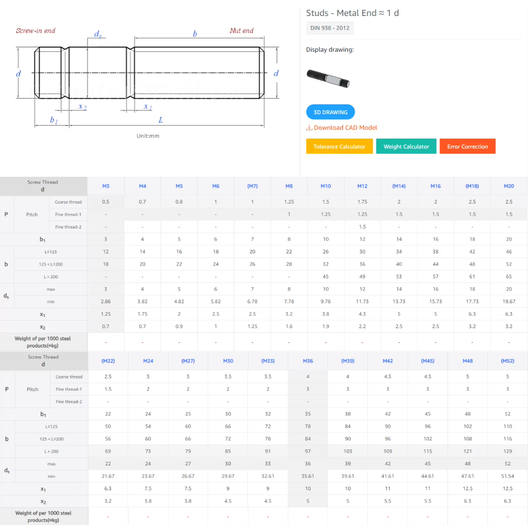Launch the Weight Calculator
Viewport: 528px width, 526px height.
[x=406, y=146]
